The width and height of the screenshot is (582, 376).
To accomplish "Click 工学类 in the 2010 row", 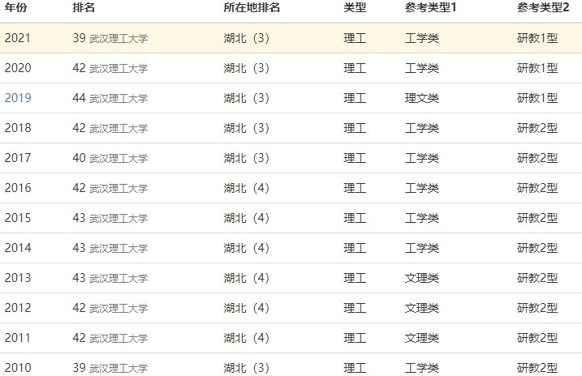I will pyautogui.click(x=421, y=368).
